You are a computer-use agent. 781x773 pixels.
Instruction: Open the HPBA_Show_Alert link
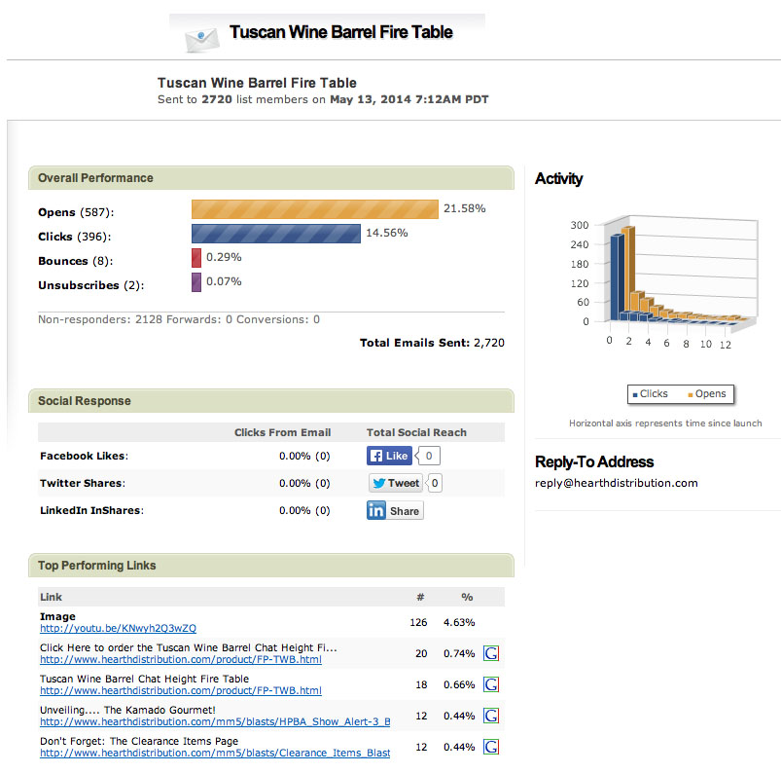click(x=214, y=721)
